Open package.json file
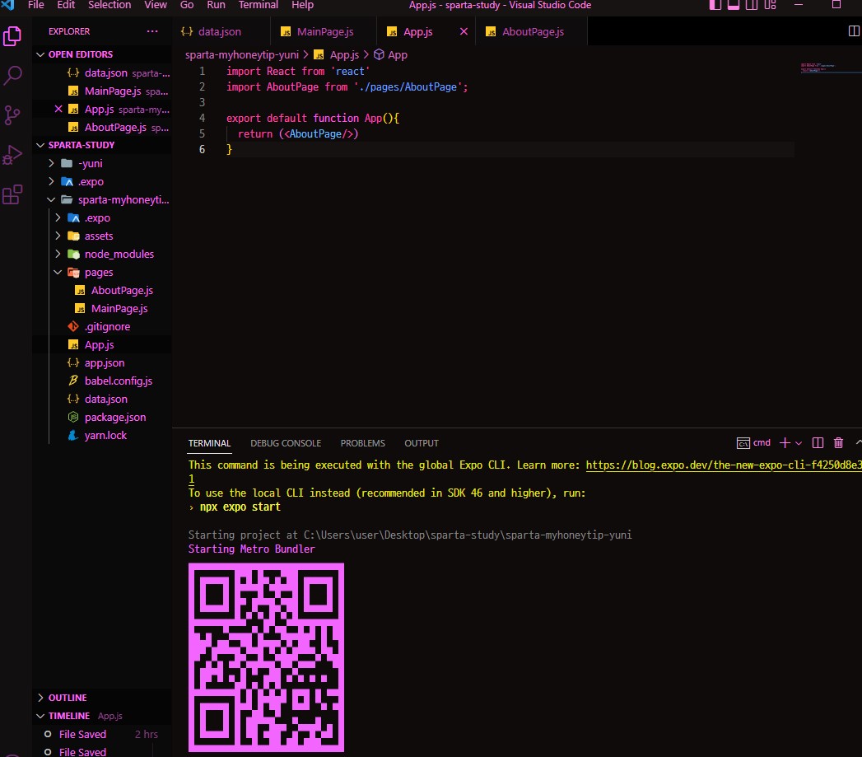The height and width of the screenshot is (757, 862). coord(102,417)
